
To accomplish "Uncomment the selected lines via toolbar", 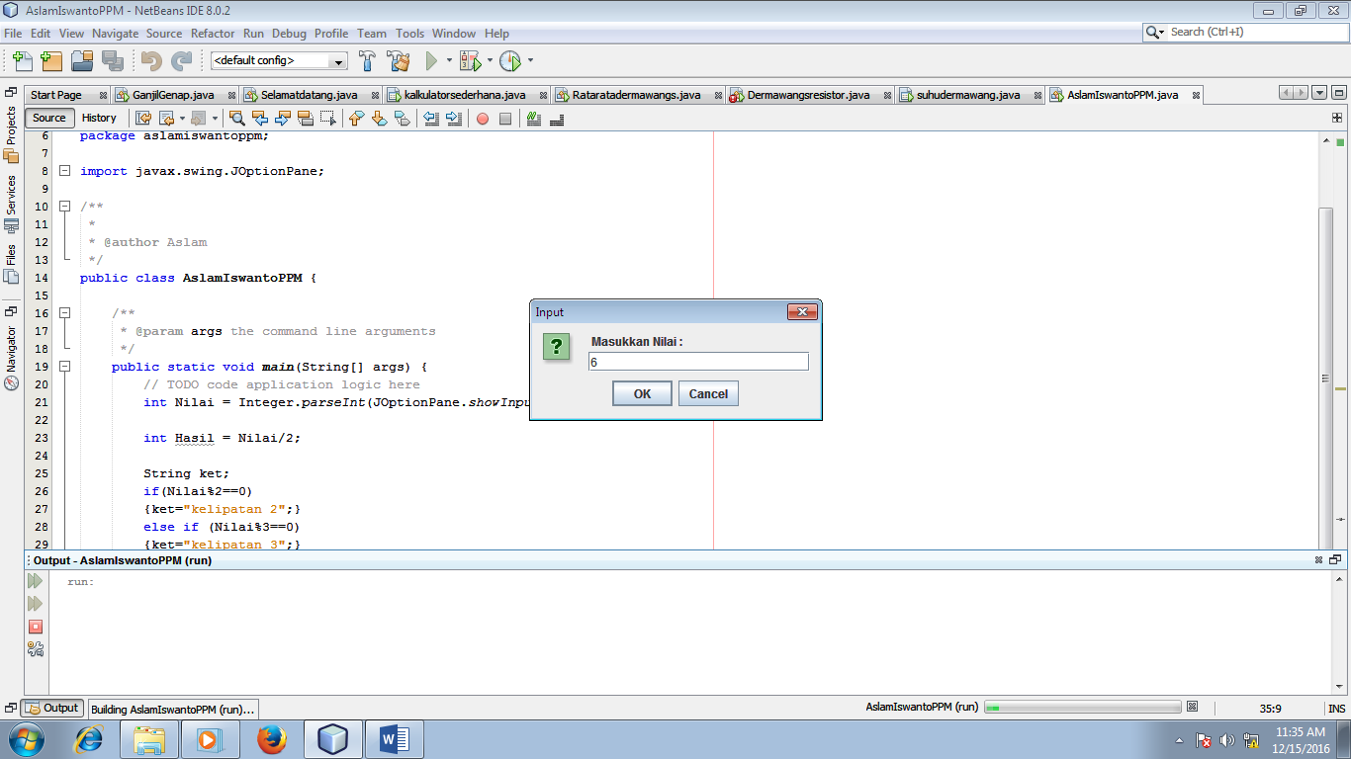I will (557, 119).
